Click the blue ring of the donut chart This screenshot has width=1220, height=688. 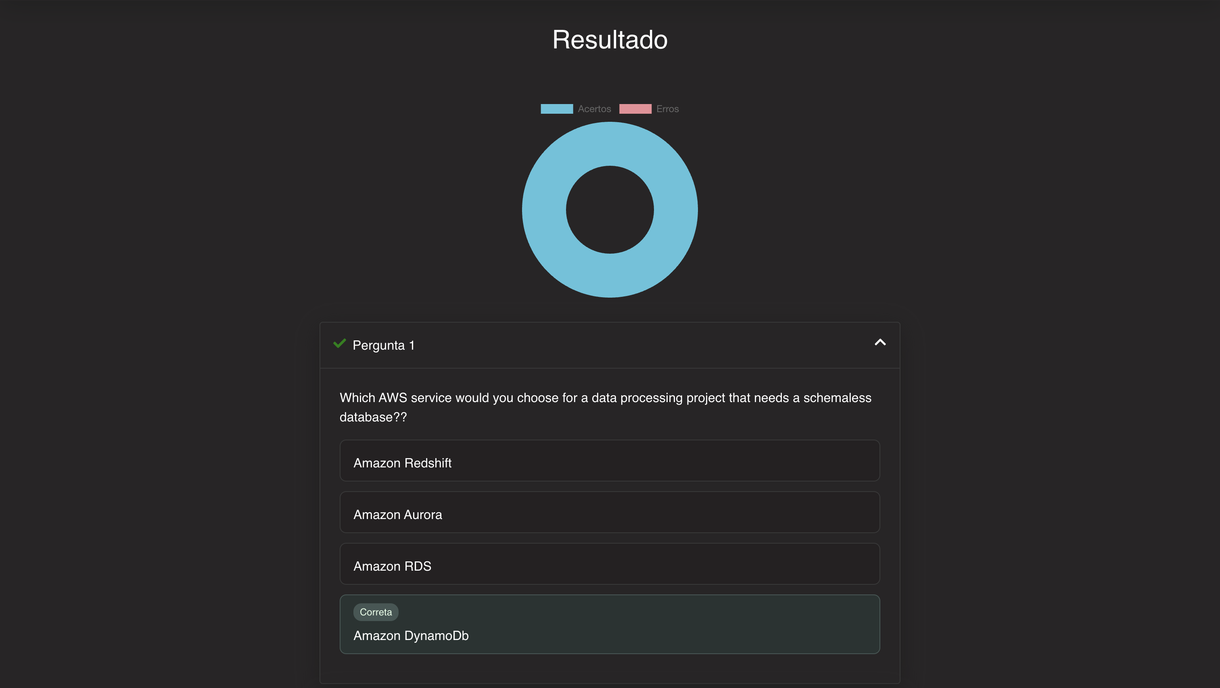click(x=545, y=210)
